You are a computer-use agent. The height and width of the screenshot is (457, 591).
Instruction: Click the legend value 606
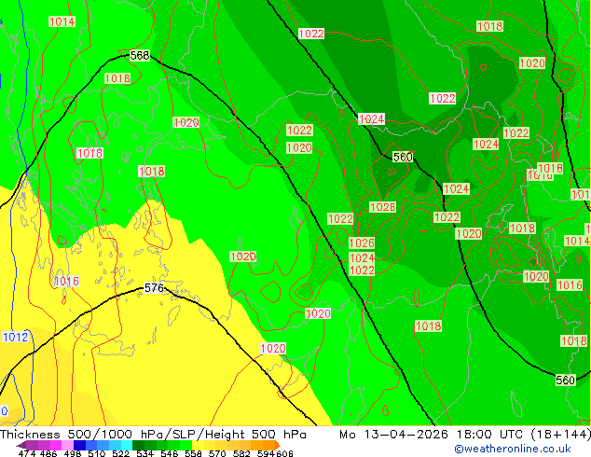(x=284, y=453)
